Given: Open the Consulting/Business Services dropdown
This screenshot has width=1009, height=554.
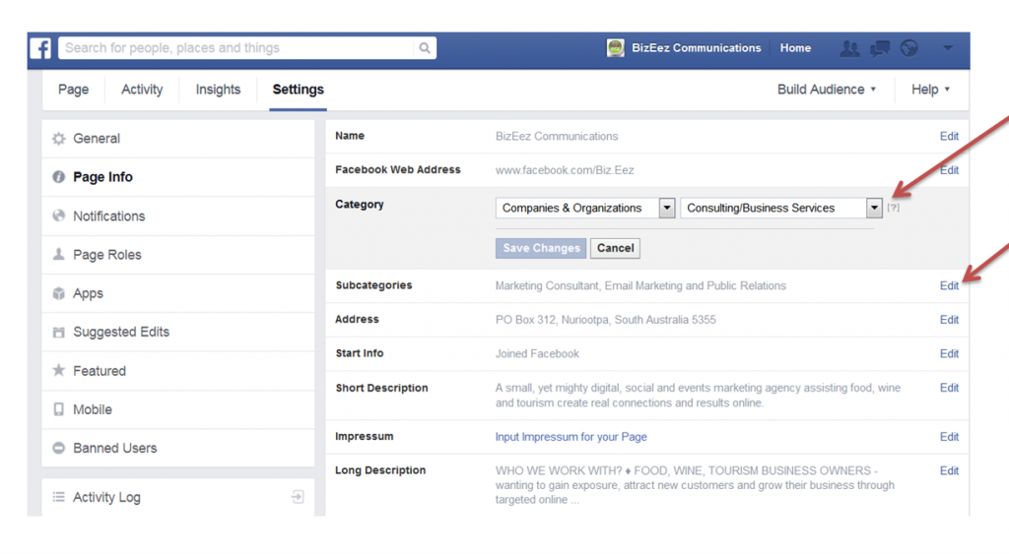Looking at the screenshot, I should click(781, 208).
